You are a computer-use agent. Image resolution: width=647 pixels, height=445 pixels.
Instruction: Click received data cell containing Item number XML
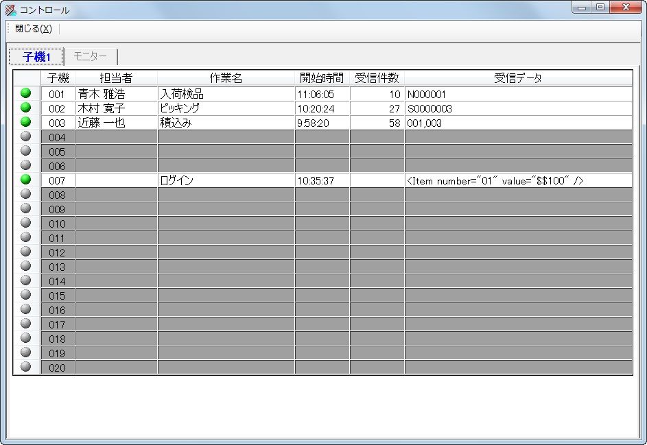click(518, 180)
